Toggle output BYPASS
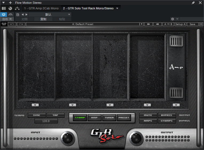Screen dimensions: 204x150 pyautogui.click(x=167, y=115)
